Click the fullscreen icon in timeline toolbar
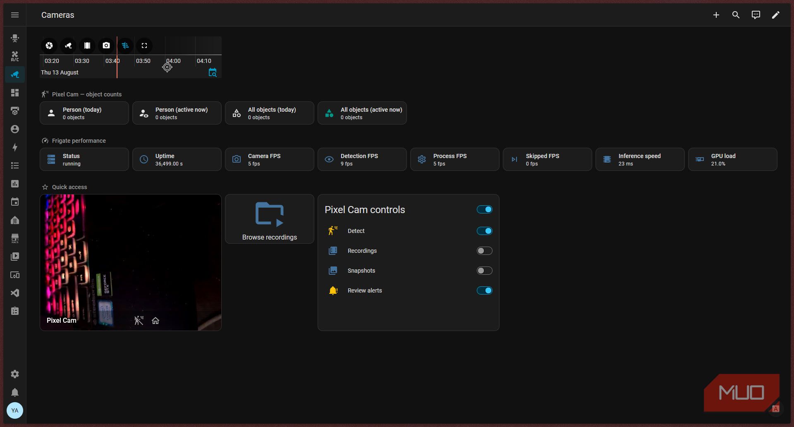Image resolution: width=794 pixels, height=427 pixels. click(x=144, y=46)
